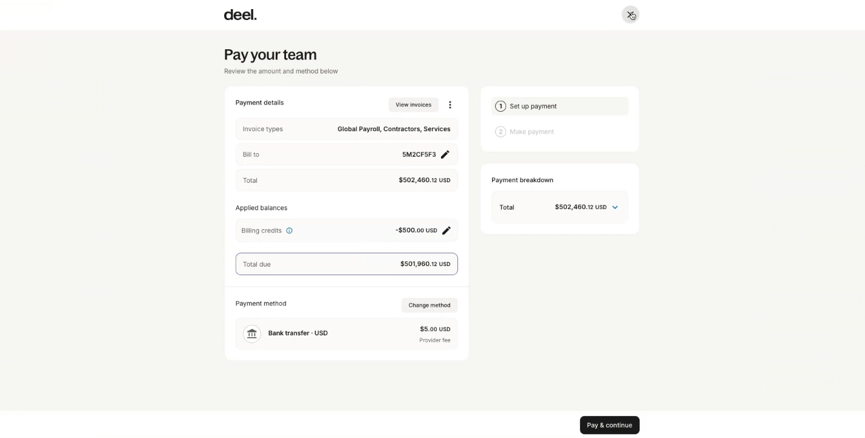Open the Set up payment step

[559, 106]
